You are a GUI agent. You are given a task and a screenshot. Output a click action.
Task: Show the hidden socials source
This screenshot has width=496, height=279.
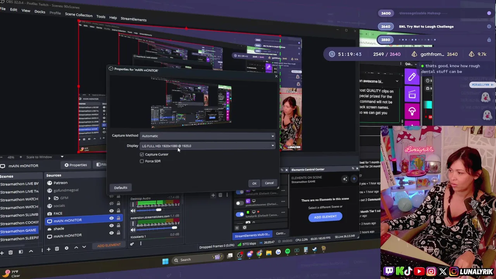pos(112,203)
